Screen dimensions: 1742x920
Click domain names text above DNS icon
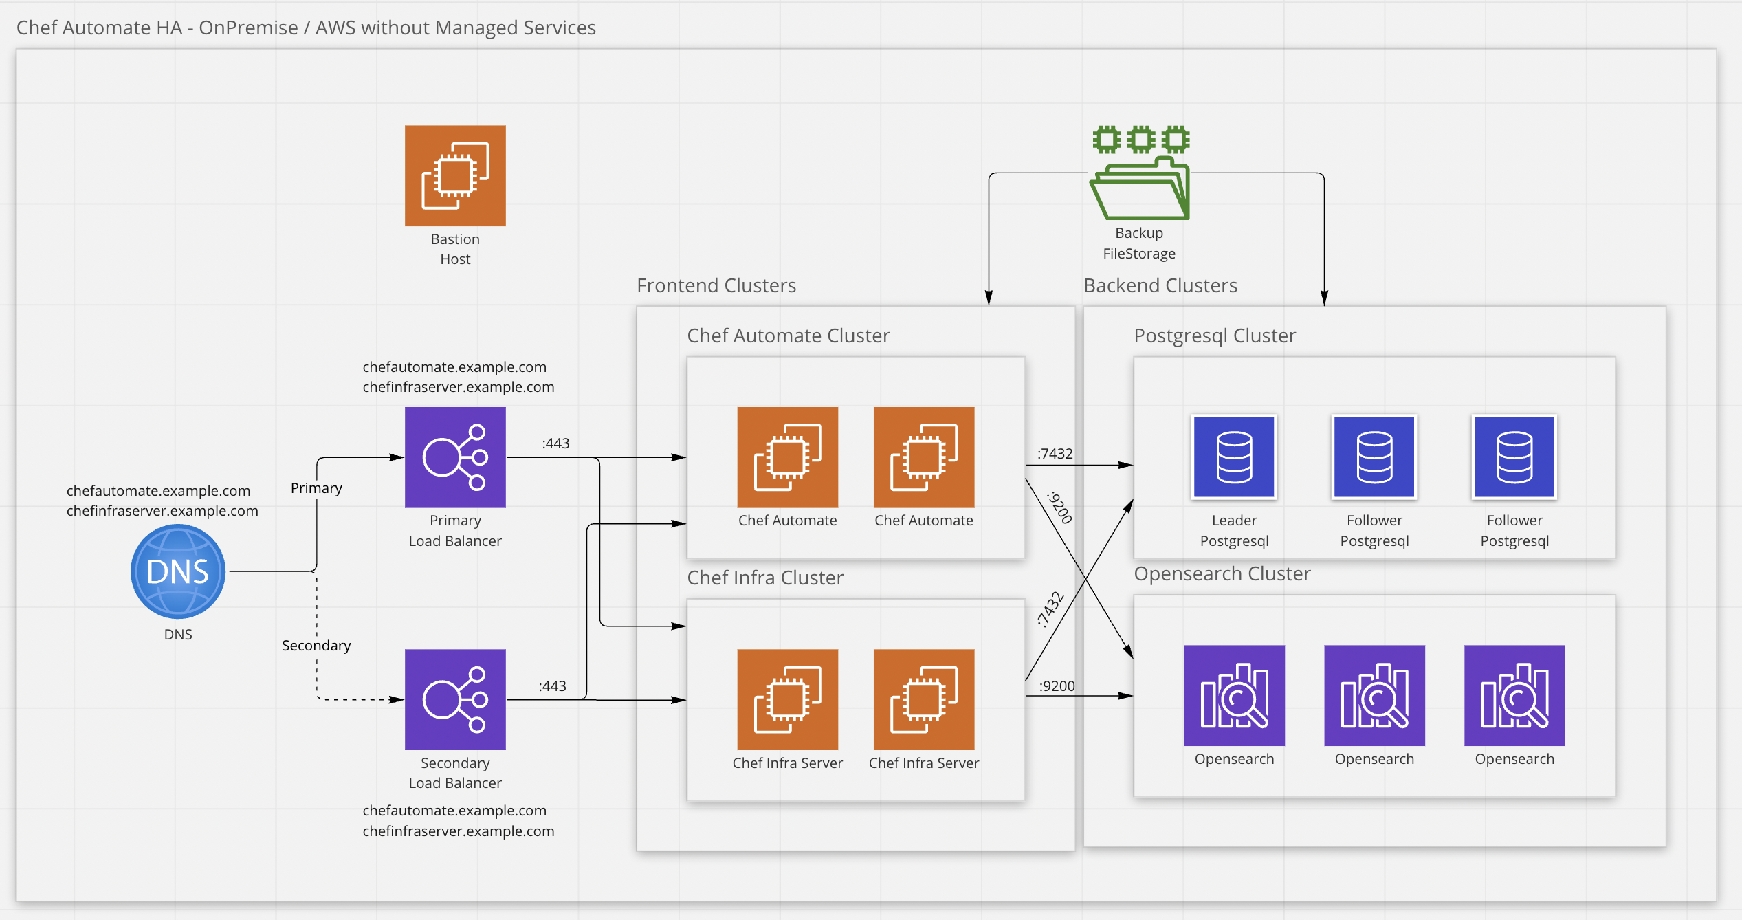(162, 501)
